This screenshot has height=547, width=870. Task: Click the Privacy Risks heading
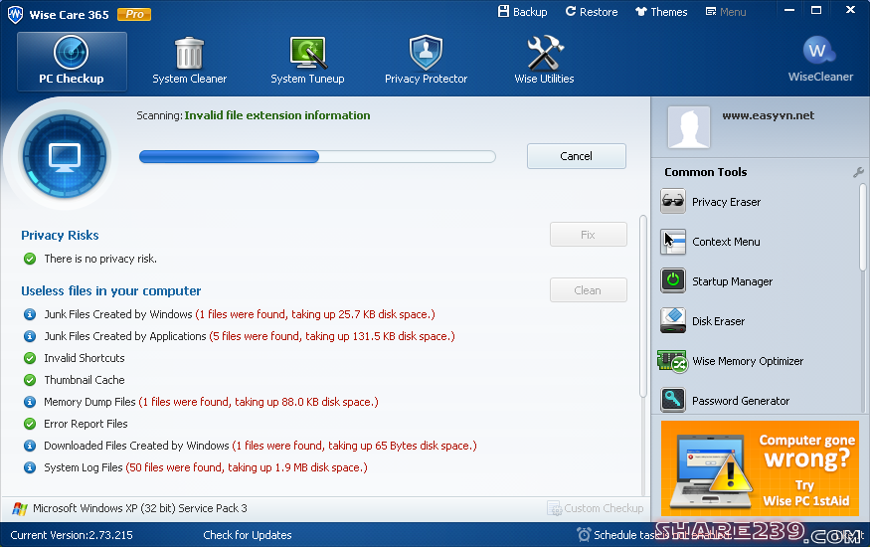click(60, 236)
